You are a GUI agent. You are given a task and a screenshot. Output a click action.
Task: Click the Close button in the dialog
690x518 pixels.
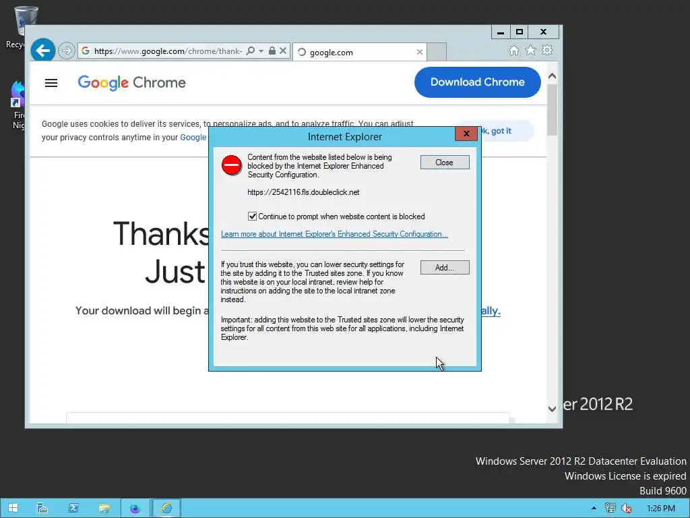tap(445, 162)
